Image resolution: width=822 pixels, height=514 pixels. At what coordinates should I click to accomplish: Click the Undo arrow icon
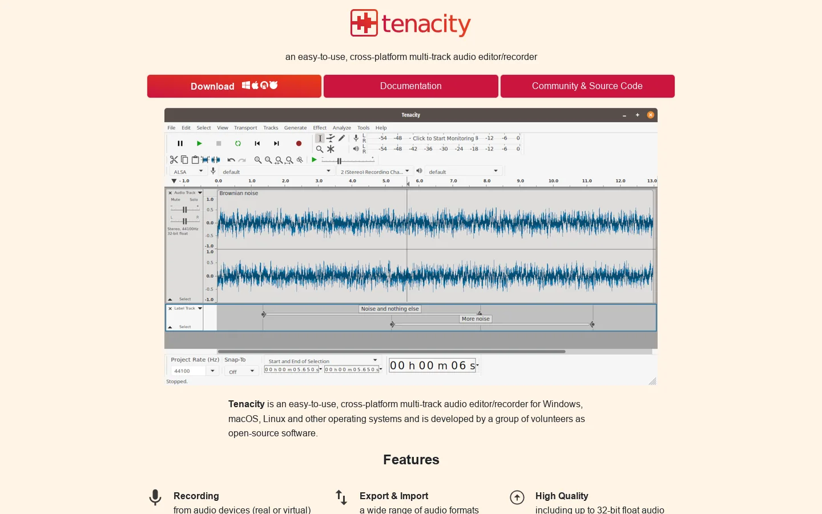[x=231, y=160]
